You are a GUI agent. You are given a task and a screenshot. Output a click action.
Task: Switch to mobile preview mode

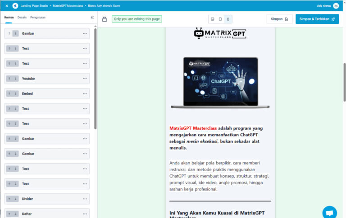pos(228,19)
